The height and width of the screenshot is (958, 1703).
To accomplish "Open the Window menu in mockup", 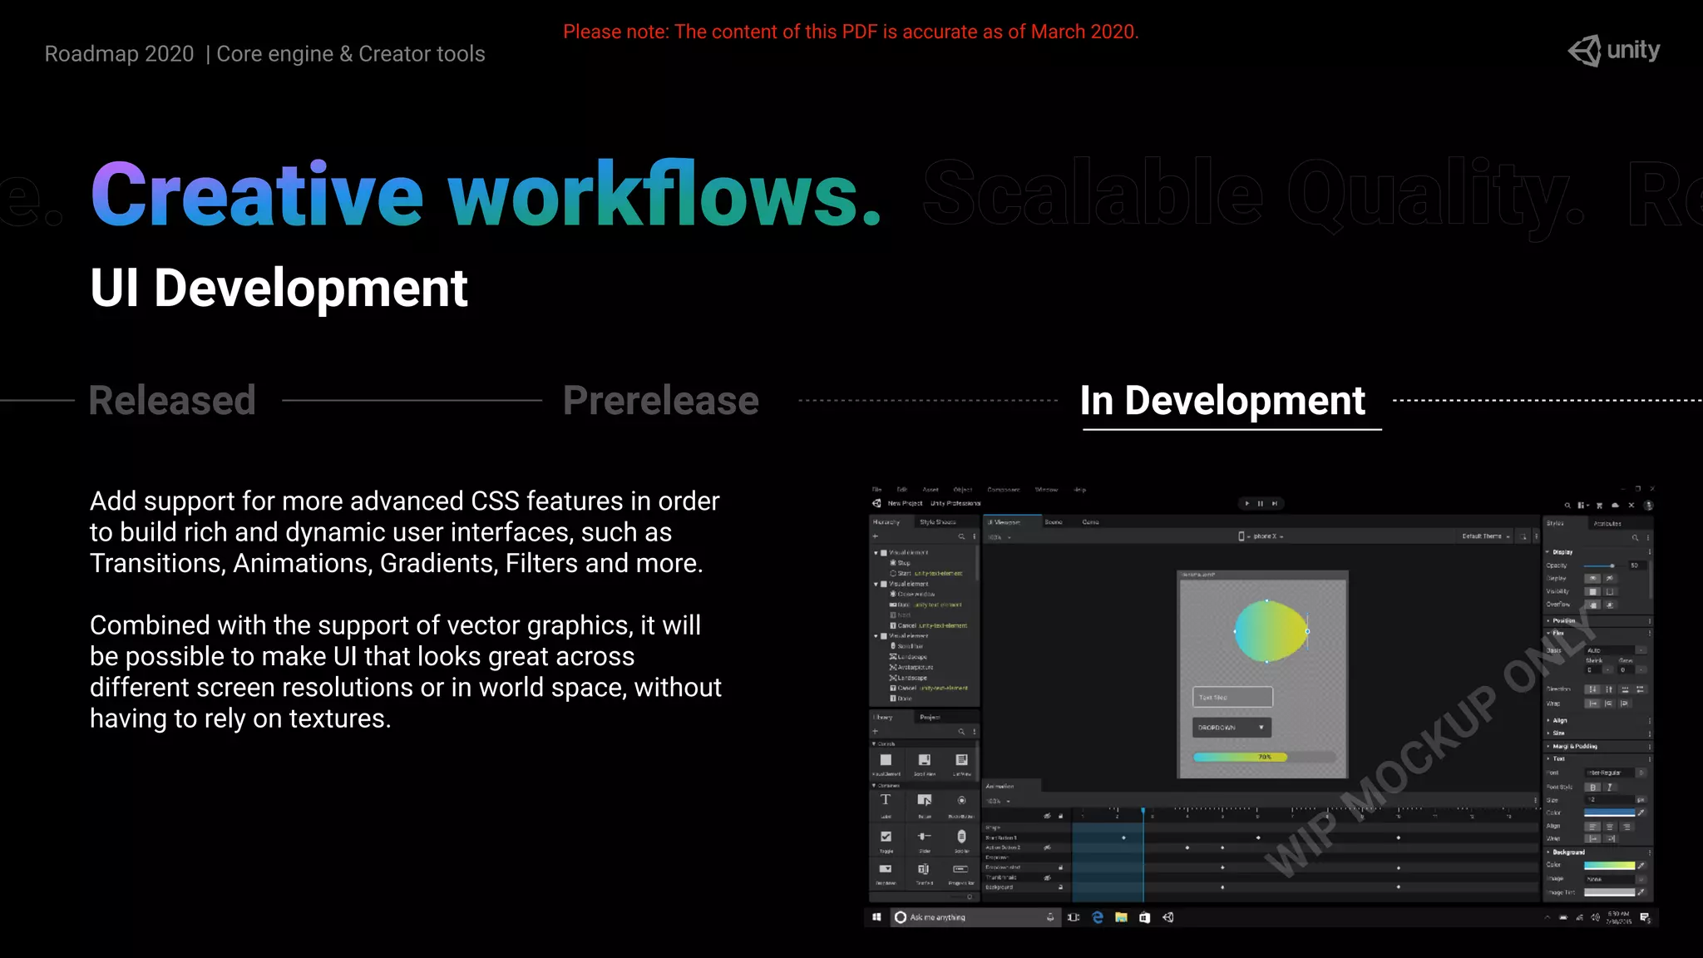I will click(1046, 490).
